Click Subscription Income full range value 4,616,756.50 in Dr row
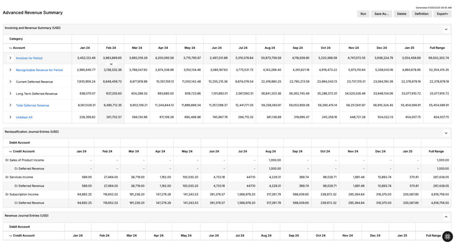Viewport: 455px width, 244px height. pos(439,194)
